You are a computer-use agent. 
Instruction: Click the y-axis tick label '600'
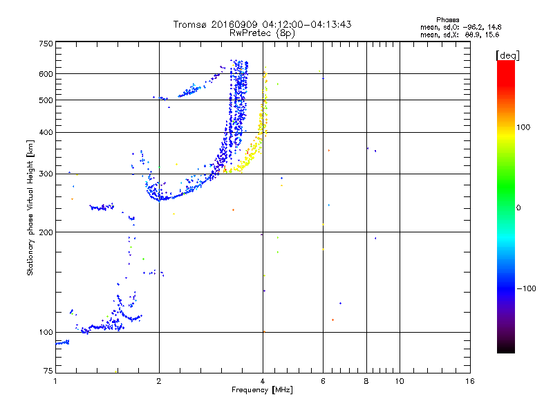(46, 74)
